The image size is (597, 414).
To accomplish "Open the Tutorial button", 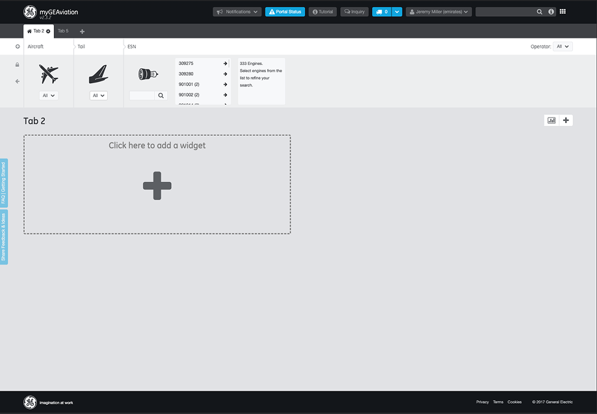I will point(322,12).
